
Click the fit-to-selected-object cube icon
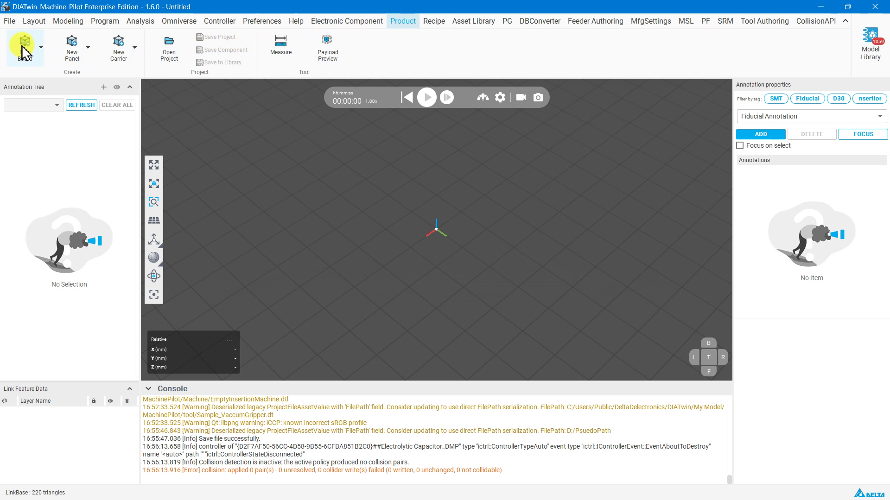tap(154, 183)
